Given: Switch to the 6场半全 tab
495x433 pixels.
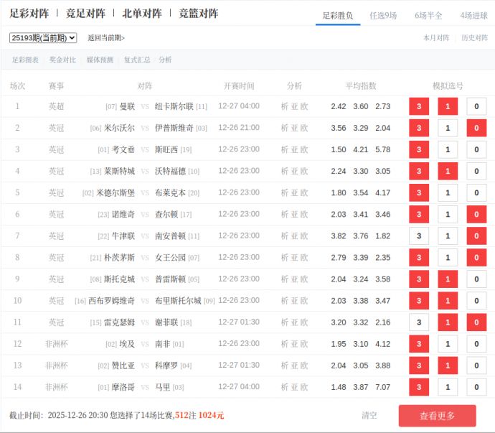Looking at the screenshot, I should pos(428,15).
